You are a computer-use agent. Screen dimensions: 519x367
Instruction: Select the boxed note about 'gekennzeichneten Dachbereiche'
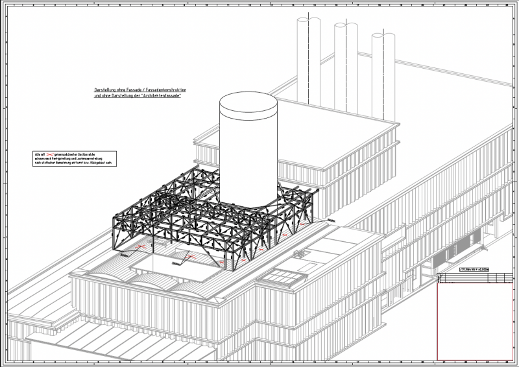[74, 158]
